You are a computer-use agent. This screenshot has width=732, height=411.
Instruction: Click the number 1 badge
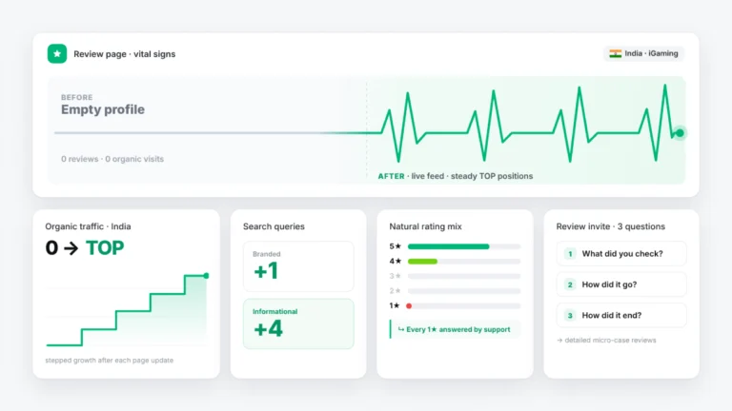[570, 254]
